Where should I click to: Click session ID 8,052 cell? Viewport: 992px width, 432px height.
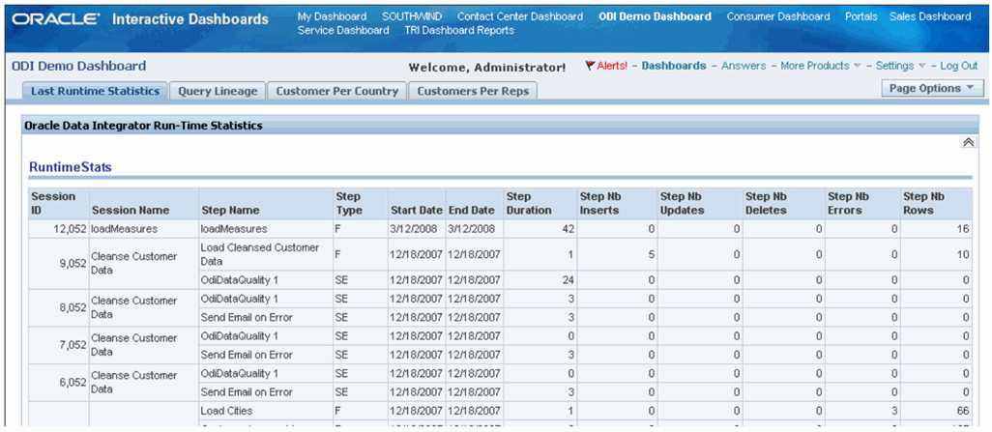tap(59, 308)
